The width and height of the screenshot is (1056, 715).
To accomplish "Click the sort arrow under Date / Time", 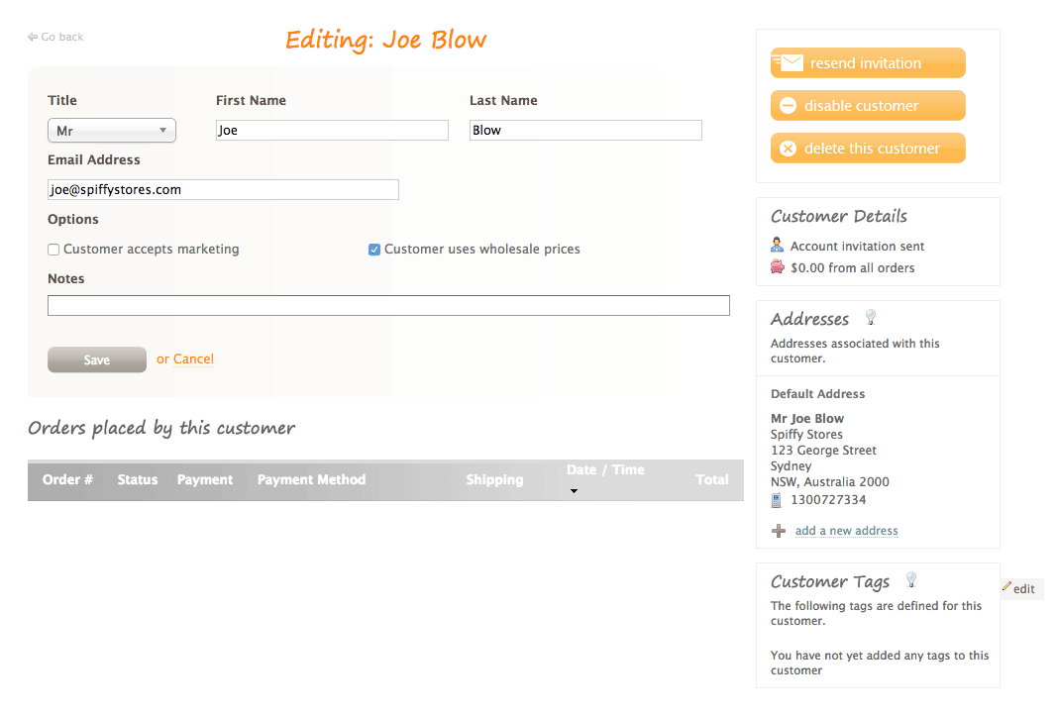I will tap(574, 491).
